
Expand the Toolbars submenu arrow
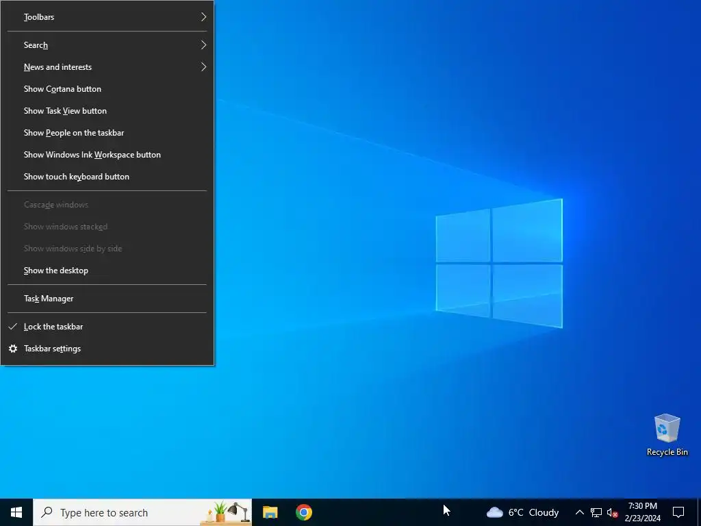(x=203, y=17)
